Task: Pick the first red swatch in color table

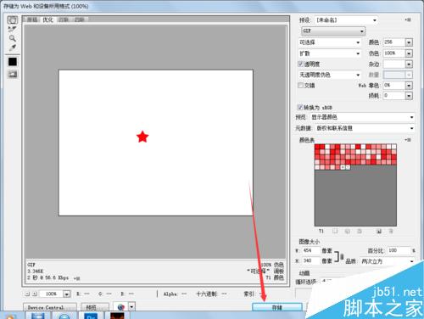Action: (317, 147)
